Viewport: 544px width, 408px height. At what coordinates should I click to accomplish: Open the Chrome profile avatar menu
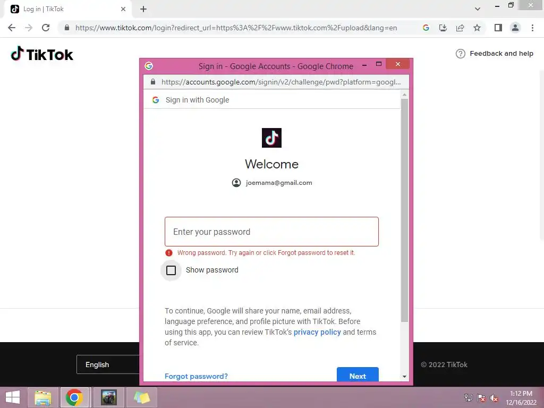click(x=515, y=28)
